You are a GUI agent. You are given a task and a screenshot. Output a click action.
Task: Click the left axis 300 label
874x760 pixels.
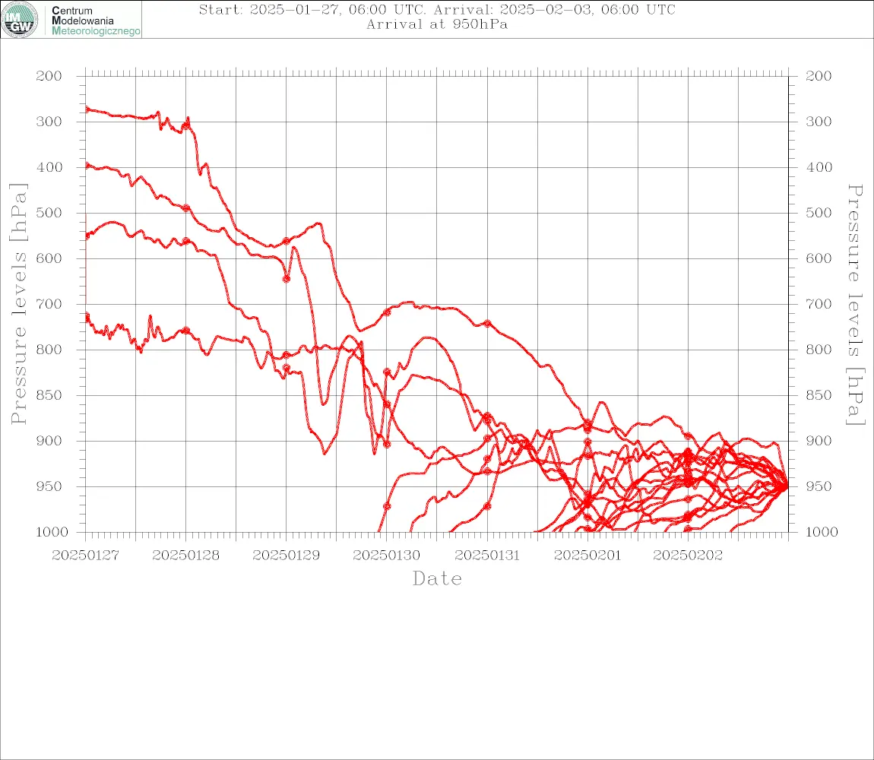49,122
